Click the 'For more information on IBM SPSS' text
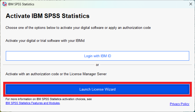Viewport: 195px width, 112px height. pyautogui.click(x=48, y=99)
